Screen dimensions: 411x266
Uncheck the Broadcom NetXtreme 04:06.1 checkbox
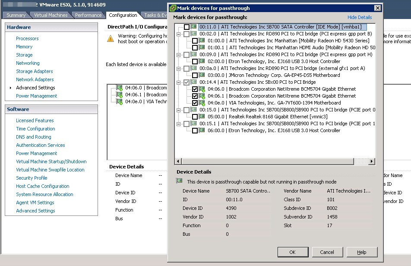(x=194, y=95)
